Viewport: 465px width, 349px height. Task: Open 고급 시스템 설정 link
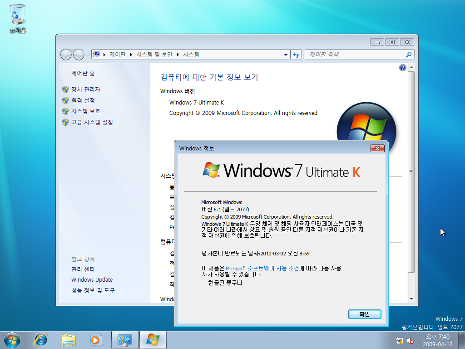tap(92, 122)
